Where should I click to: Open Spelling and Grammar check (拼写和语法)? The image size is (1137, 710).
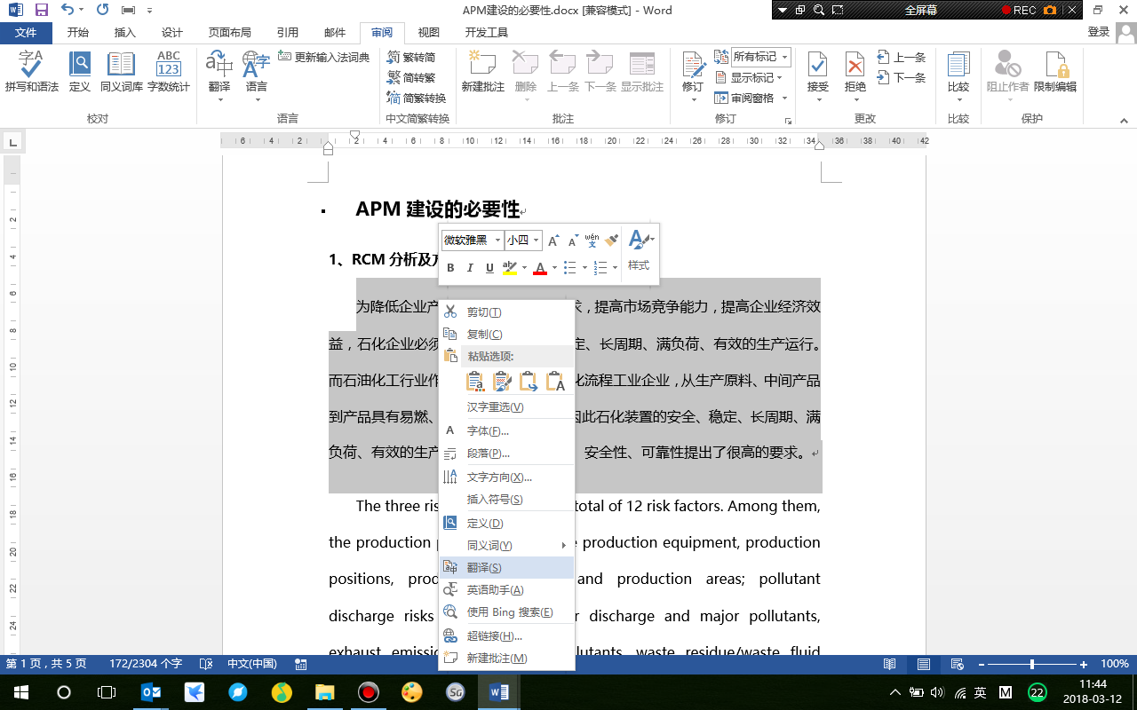[x=31, y=73]
